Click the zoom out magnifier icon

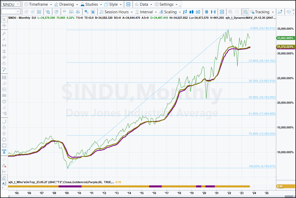coord(237,12)
